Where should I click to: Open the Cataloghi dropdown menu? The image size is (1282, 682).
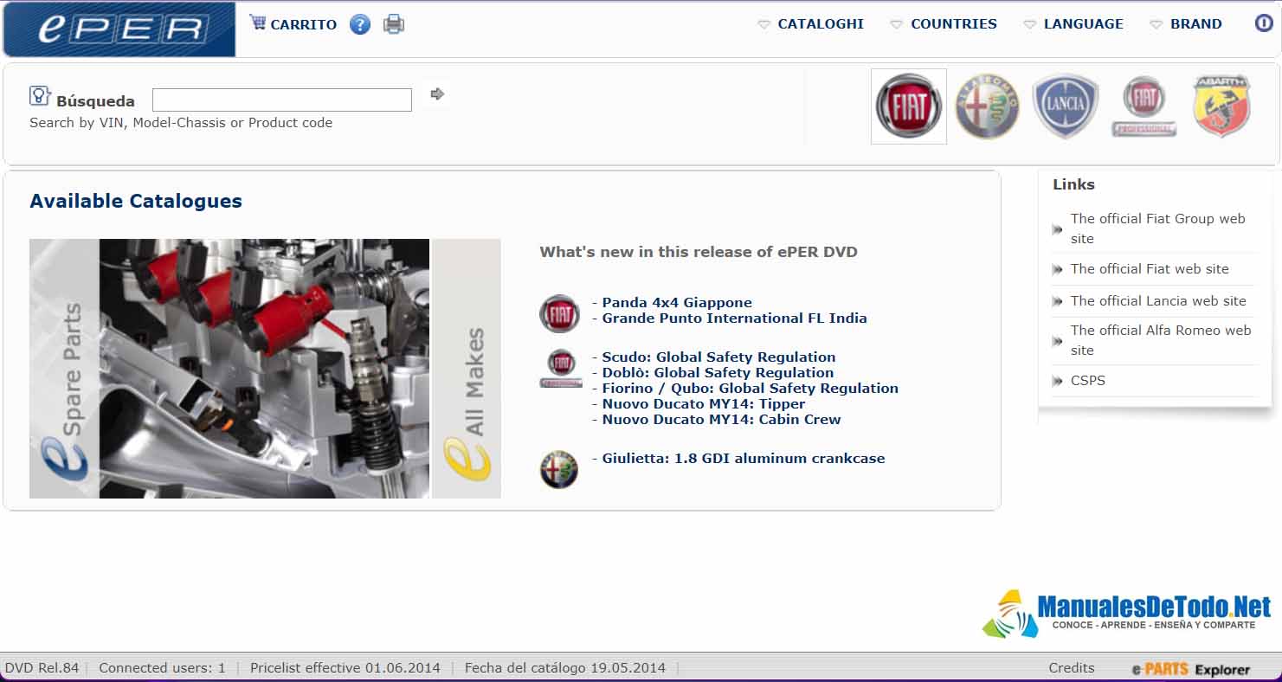click(x=810, y=24)
